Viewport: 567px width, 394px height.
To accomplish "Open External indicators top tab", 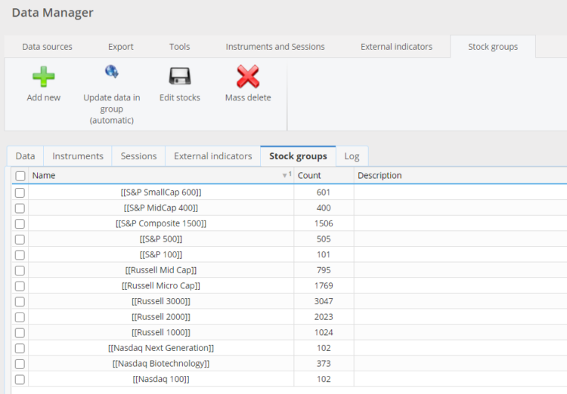I will pyautogui.click(x=396, y=47).
